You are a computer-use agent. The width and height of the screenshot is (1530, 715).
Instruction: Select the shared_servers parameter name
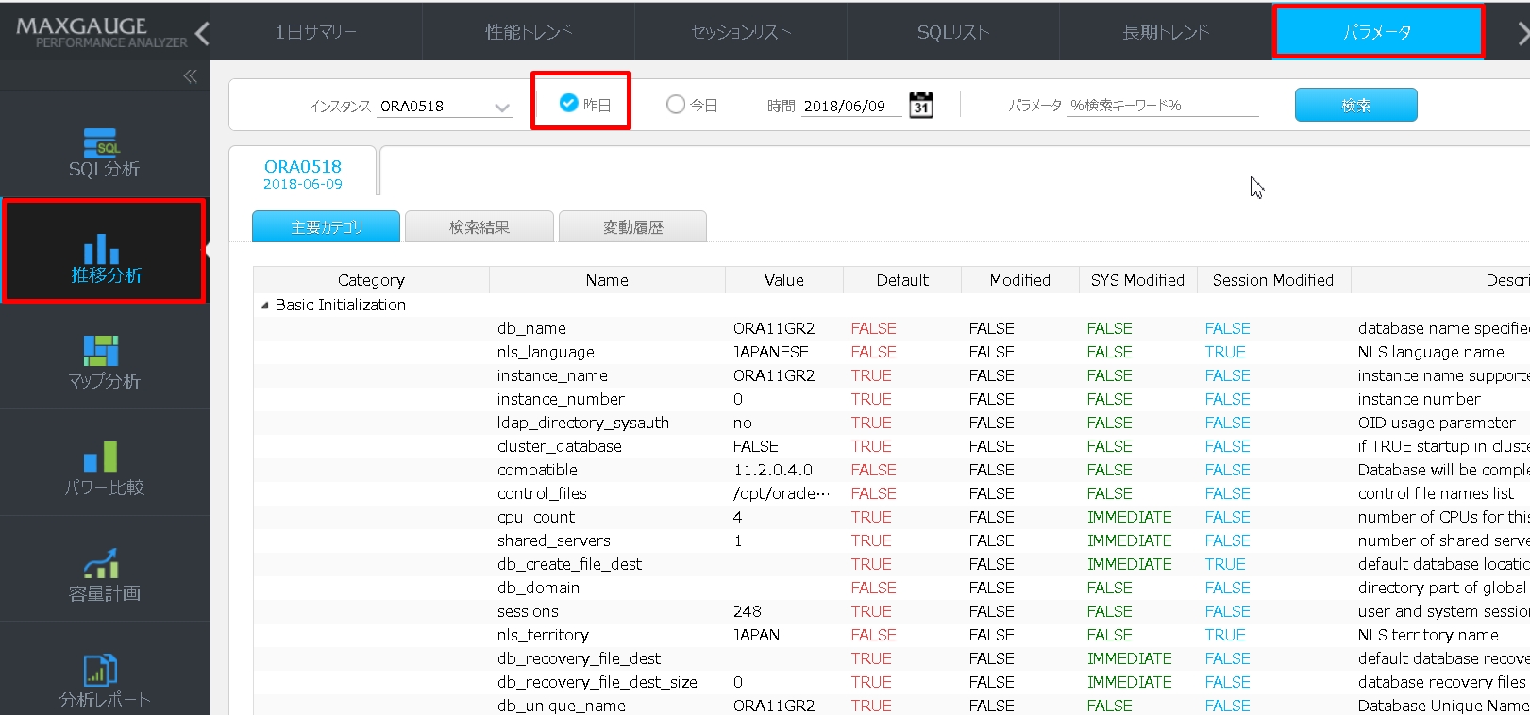pos(554,540)
